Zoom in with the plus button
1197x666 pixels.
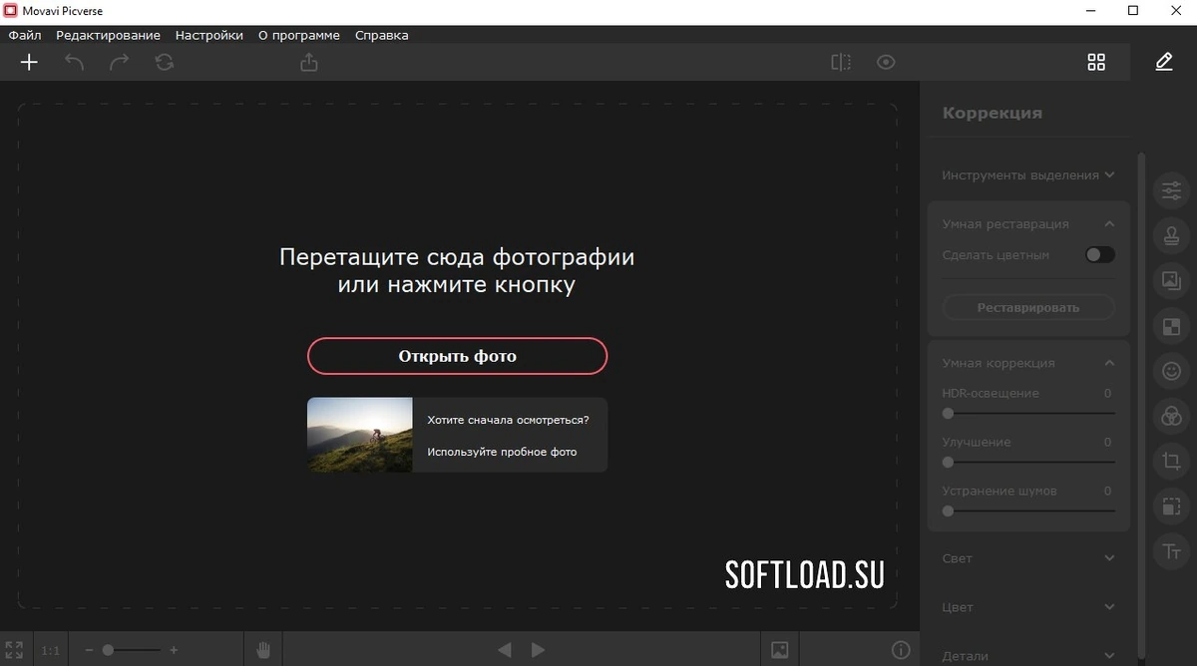point(174,650)
